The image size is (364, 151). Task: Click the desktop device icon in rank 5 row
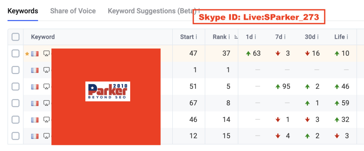[x=47, y=87]
